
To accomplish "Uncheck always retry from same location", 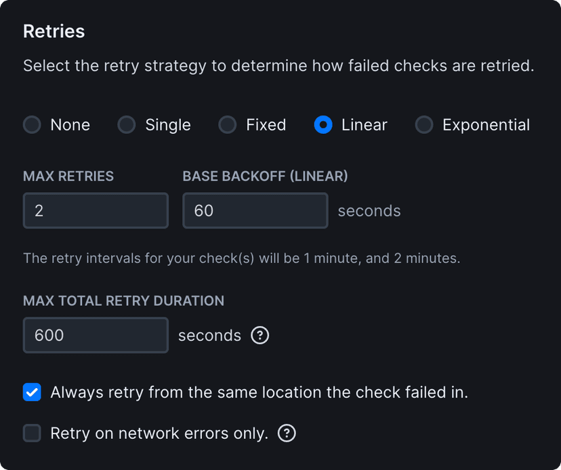I will tap(32, 392).
